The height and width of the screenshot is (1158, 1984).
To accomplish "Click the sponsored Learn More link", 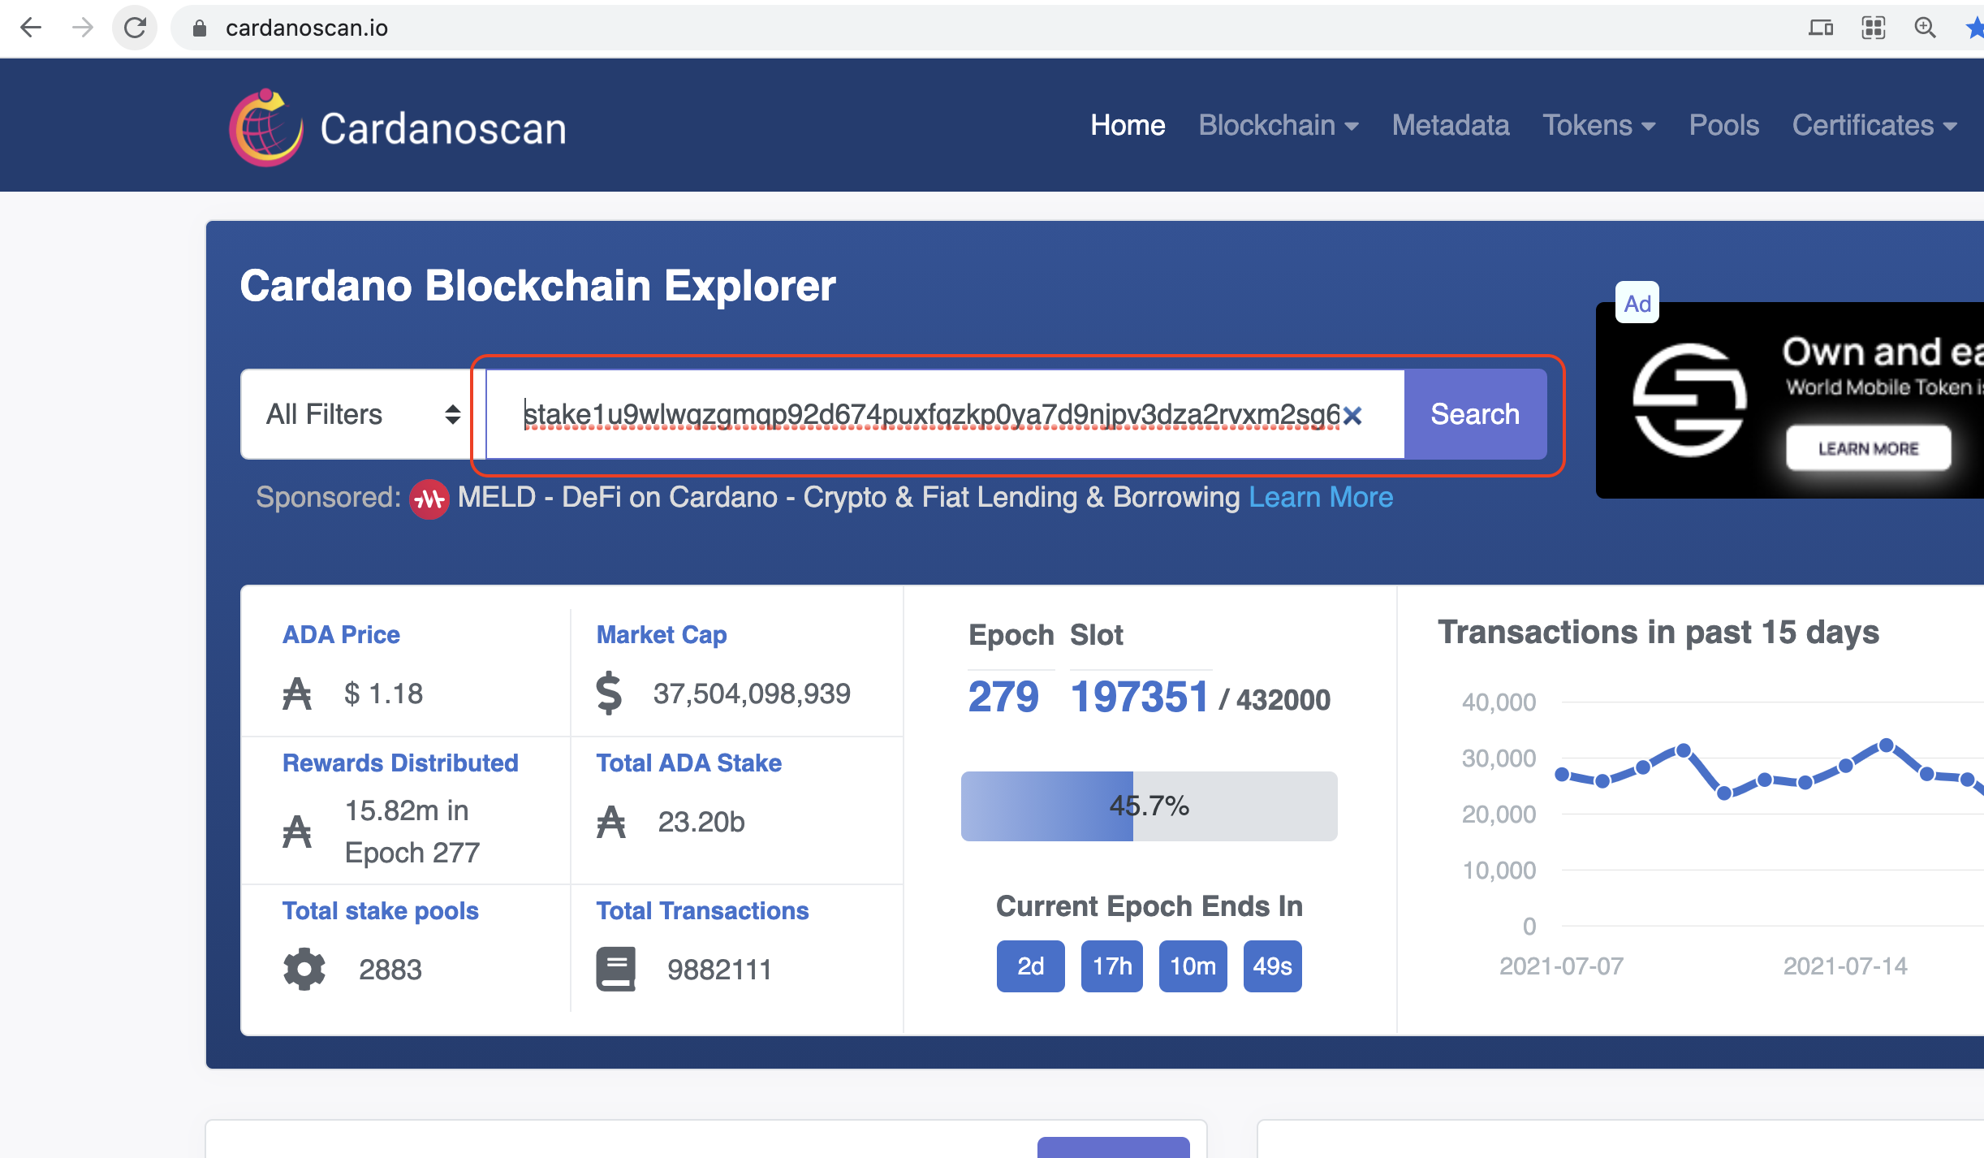I will tap(1321, 497).
